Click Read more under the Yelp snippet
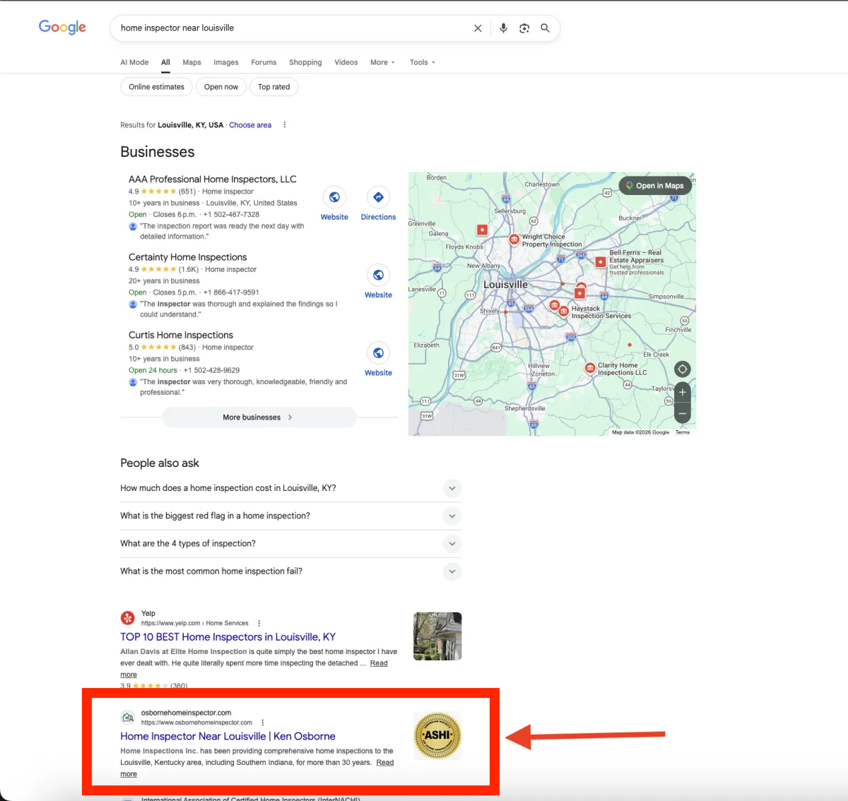 click(379, 663)
